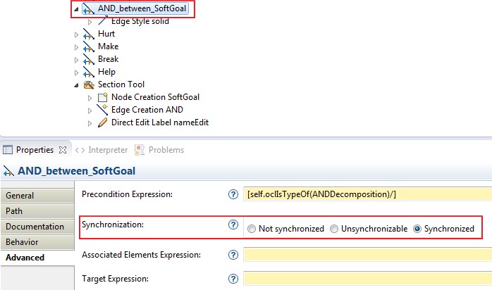Viewport: 492px width, 290px height.
Task: Click the Direct Edit Label pencil icon
Action: coord(102,122)
